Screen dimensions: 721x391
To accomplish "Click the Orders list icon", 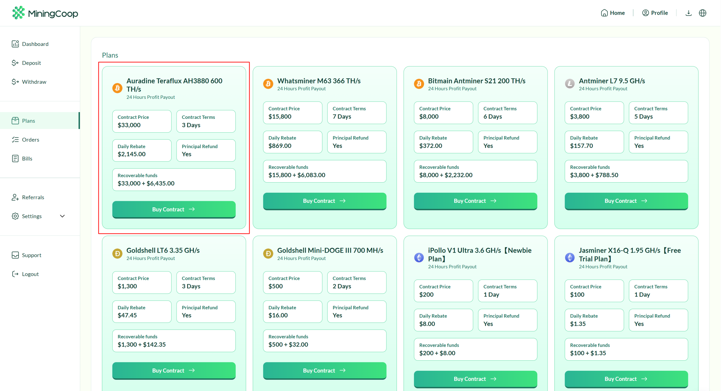I will click(x=15, y=140).
